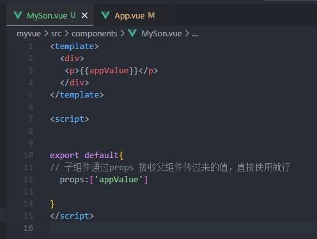Click opening <script> tag on line 7
The image size is (317, 239).
point(70,119)
